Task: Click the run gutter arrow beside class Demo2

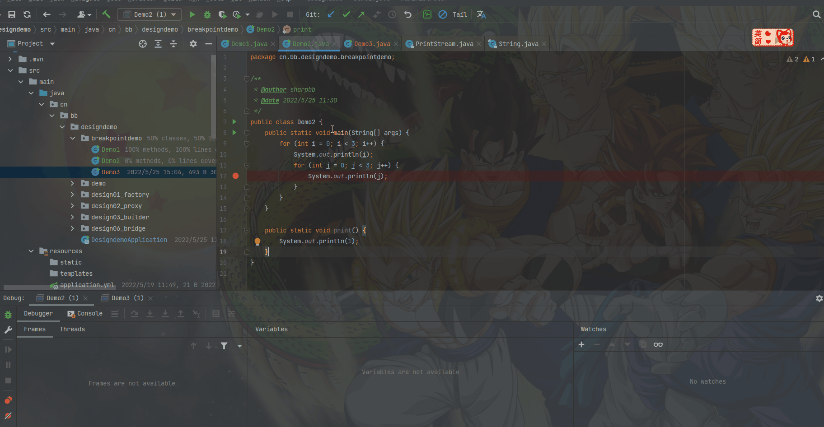Action: click(234, 121)
